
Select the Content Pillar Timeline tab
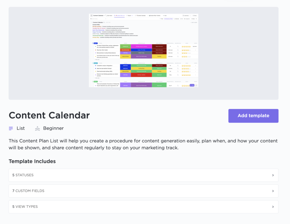tap(155, 16)
